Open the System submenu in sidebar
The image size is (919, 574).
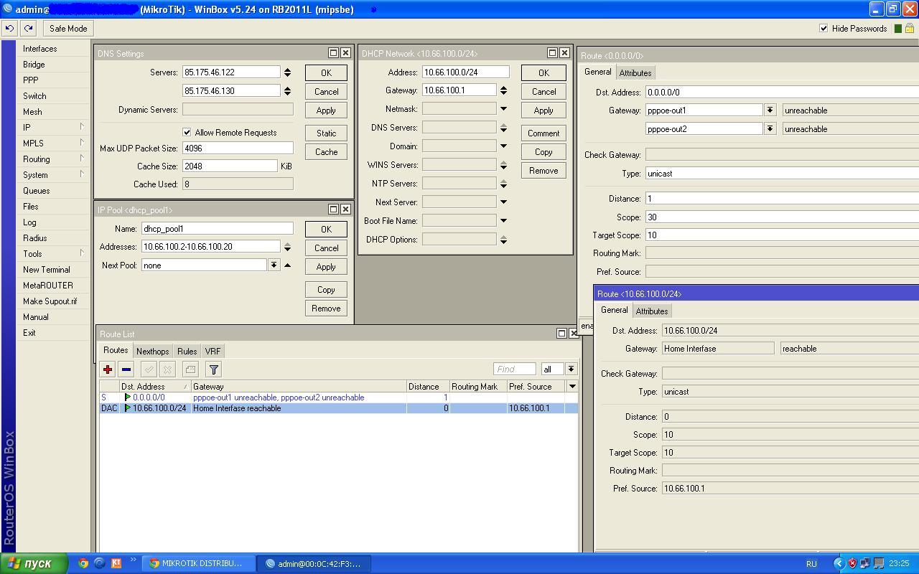pyautogui.click(x=54, y=175)
